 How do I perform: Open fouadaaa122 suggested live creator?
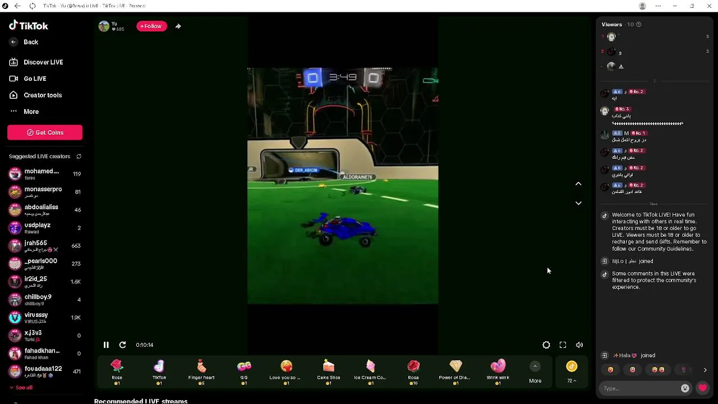[x=45, y=371]
